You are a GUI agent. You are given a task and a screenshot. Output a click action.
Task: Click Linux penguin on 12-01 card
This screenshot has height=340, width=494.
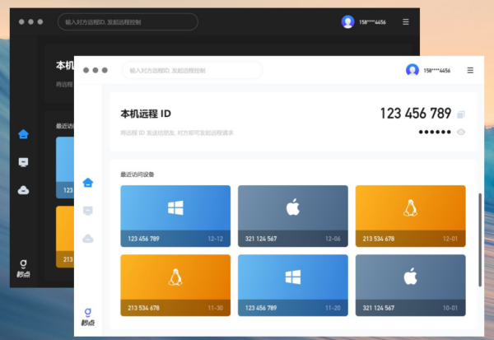click(x=411, y=207)
